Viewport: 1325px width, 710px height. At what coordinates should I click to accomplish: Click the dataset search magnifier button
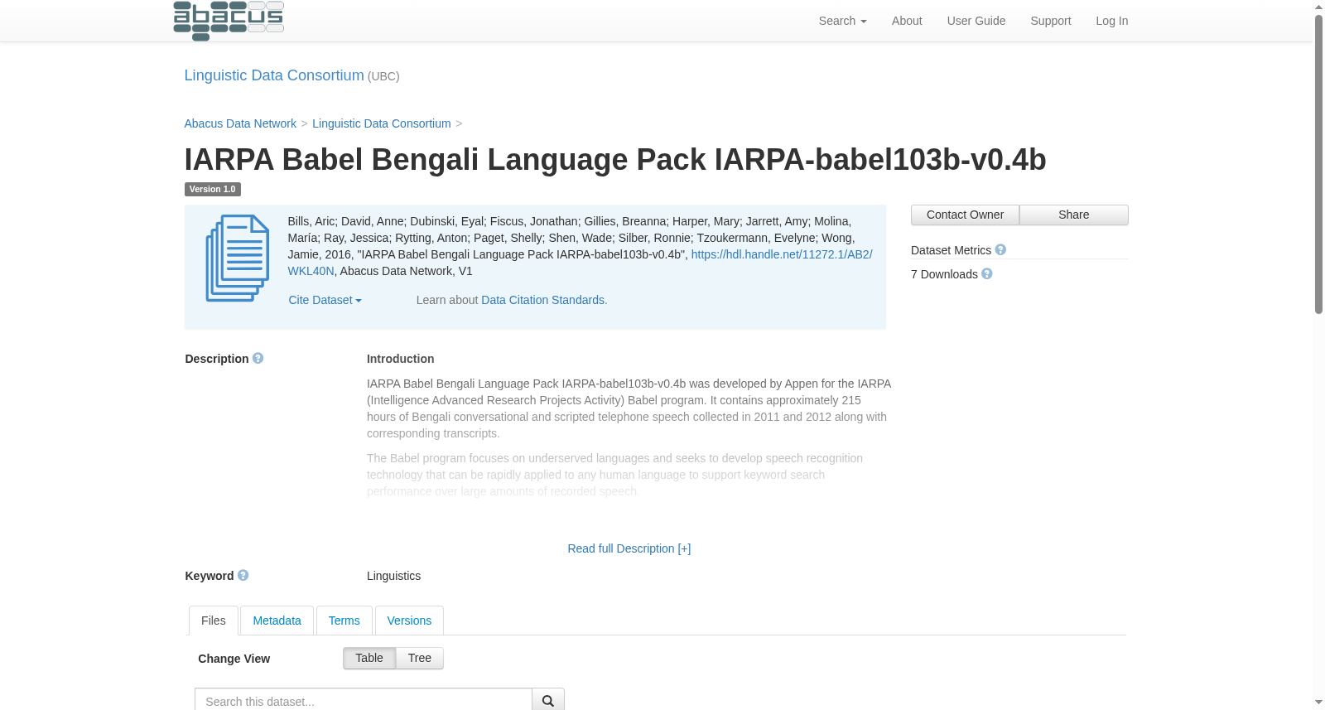[548, 701]
